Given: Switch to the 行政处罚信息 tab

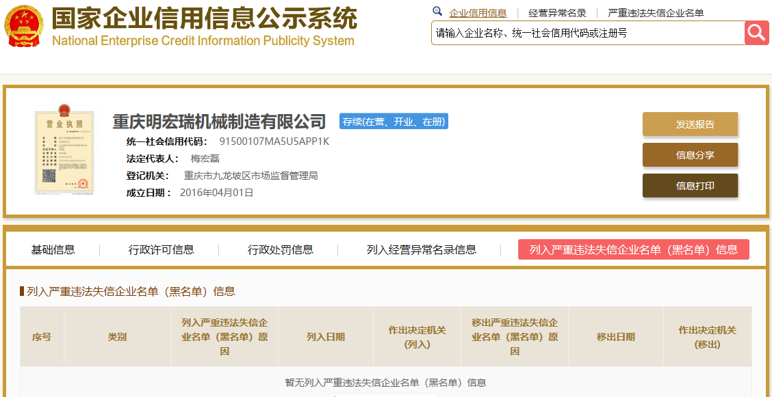Looking at the screenshot, I should 281,249.
